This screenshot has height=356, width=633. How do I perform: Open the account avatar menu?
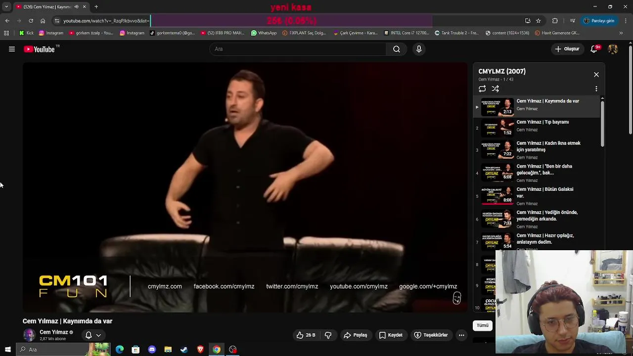[x=613, y=49]
